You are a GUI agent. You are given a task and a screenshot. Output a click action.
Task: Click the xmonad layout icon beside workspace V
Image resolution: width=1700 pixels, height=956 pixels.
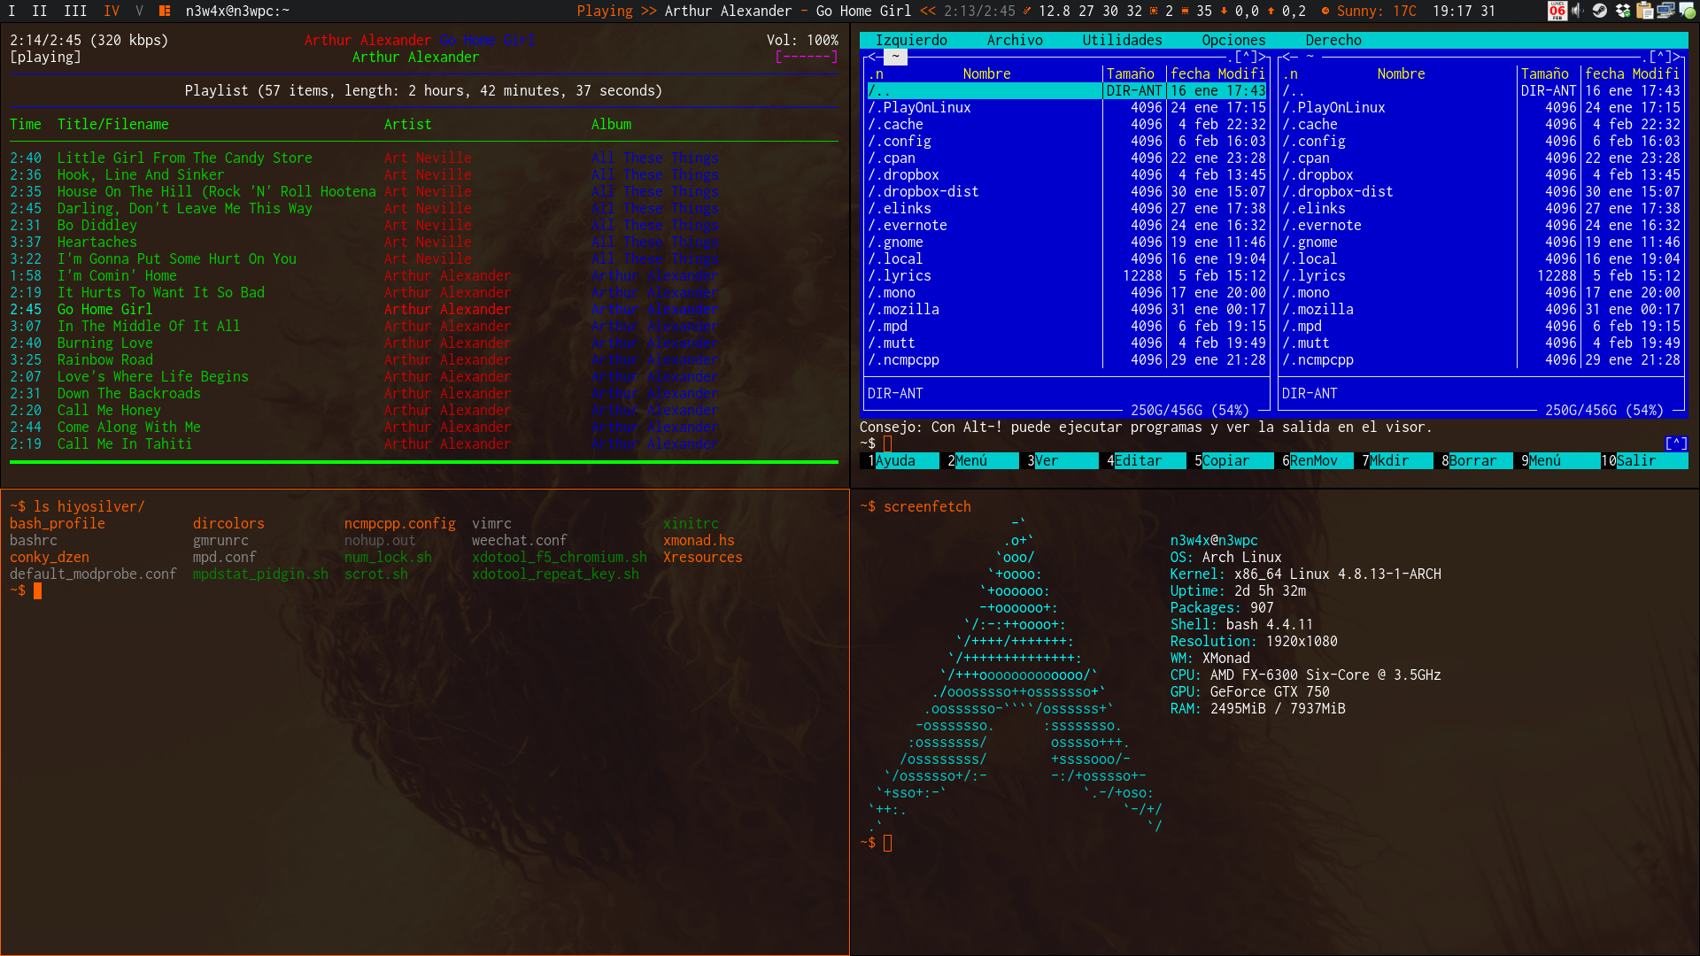[x=165, y=11]
